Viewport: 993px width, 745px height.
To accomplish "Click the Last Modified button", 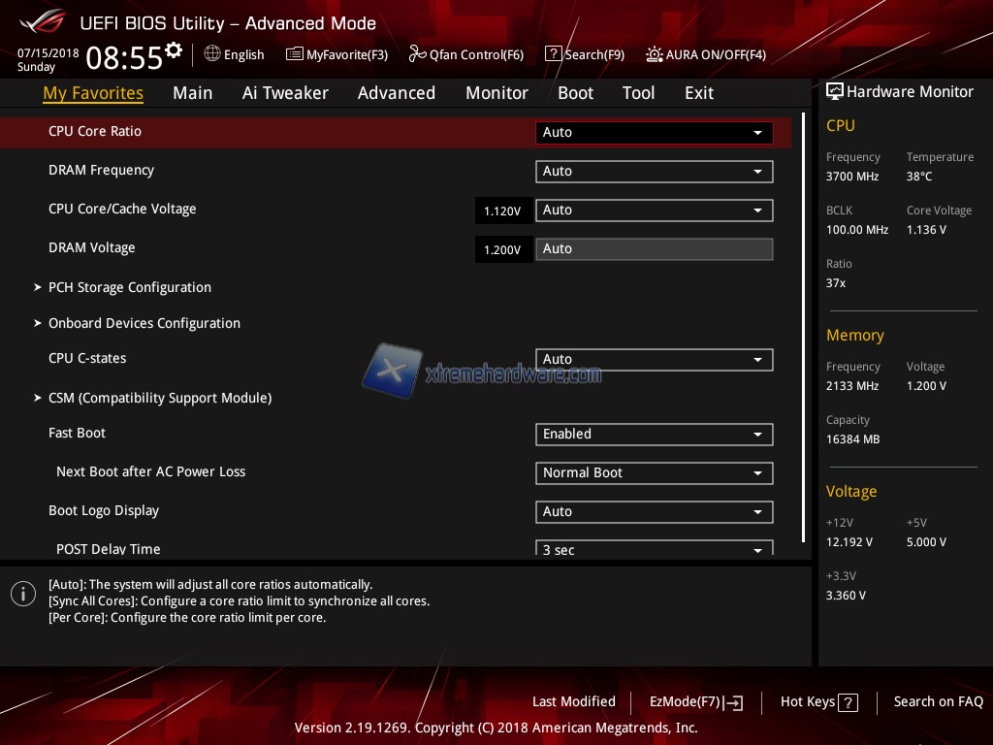I will (x=573, y=701).
